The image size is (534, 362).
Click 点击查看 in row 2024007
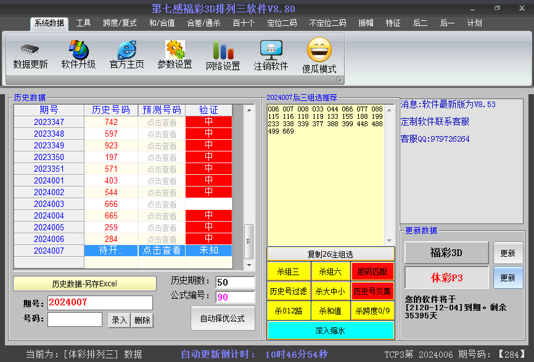[x=162, y=251]
